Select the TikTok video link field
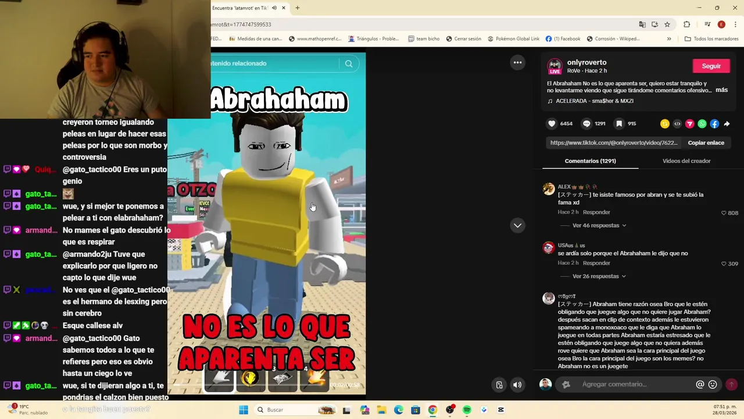 point(614,143)
